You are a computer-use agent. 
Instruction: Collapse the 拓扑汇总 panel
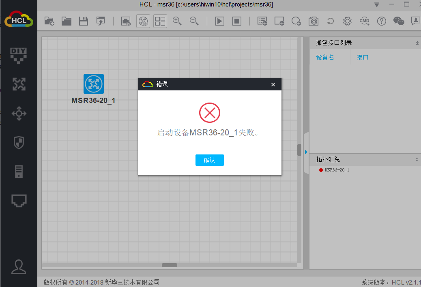click(x=417, y=159)
